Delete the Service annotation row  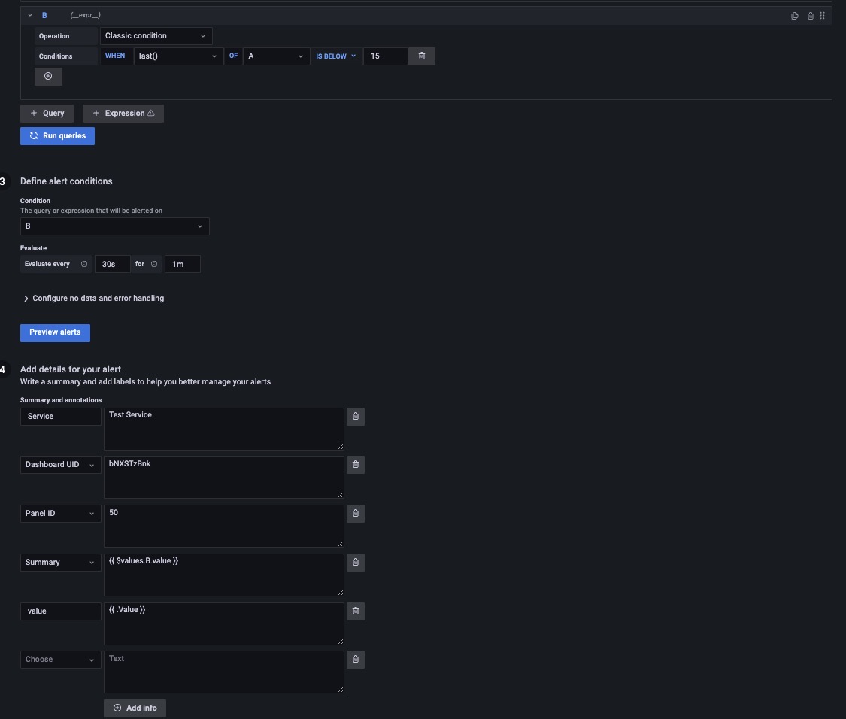tap(356, 416)
